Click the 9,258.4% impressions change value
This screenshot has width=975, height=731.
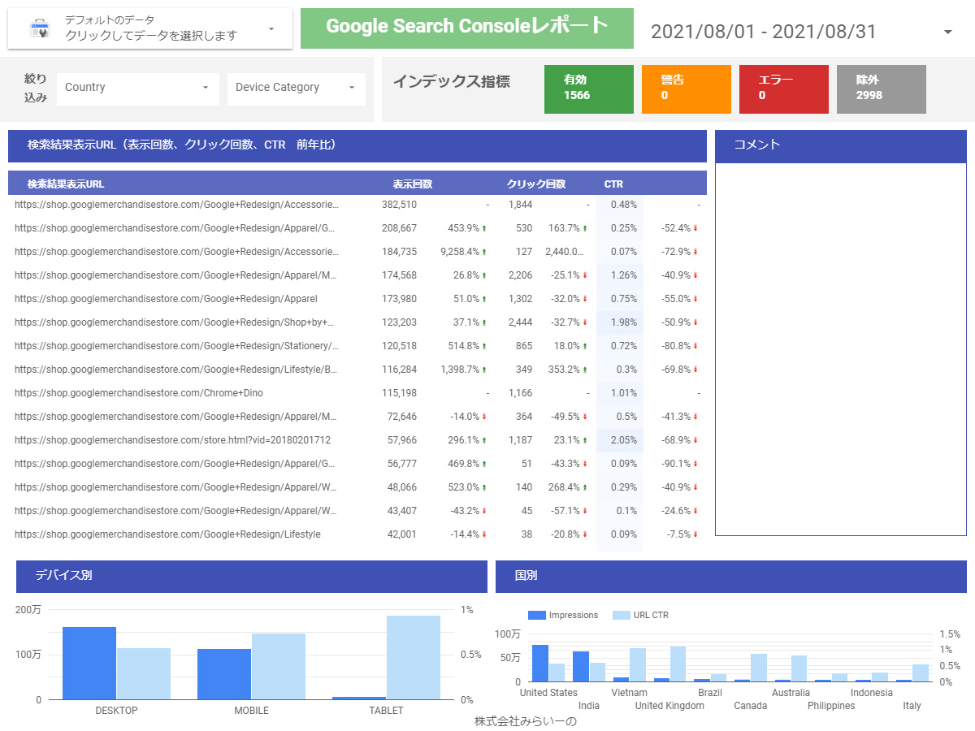pyautogui.click(x=459, y=252)
